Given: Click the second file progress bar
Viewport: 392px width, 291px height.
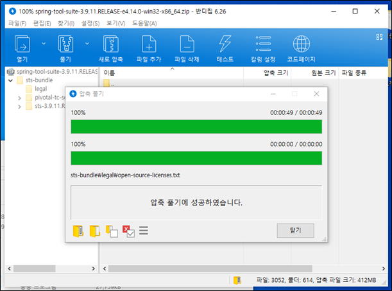Looking at the screenshot, I should [x=196, y=158].
